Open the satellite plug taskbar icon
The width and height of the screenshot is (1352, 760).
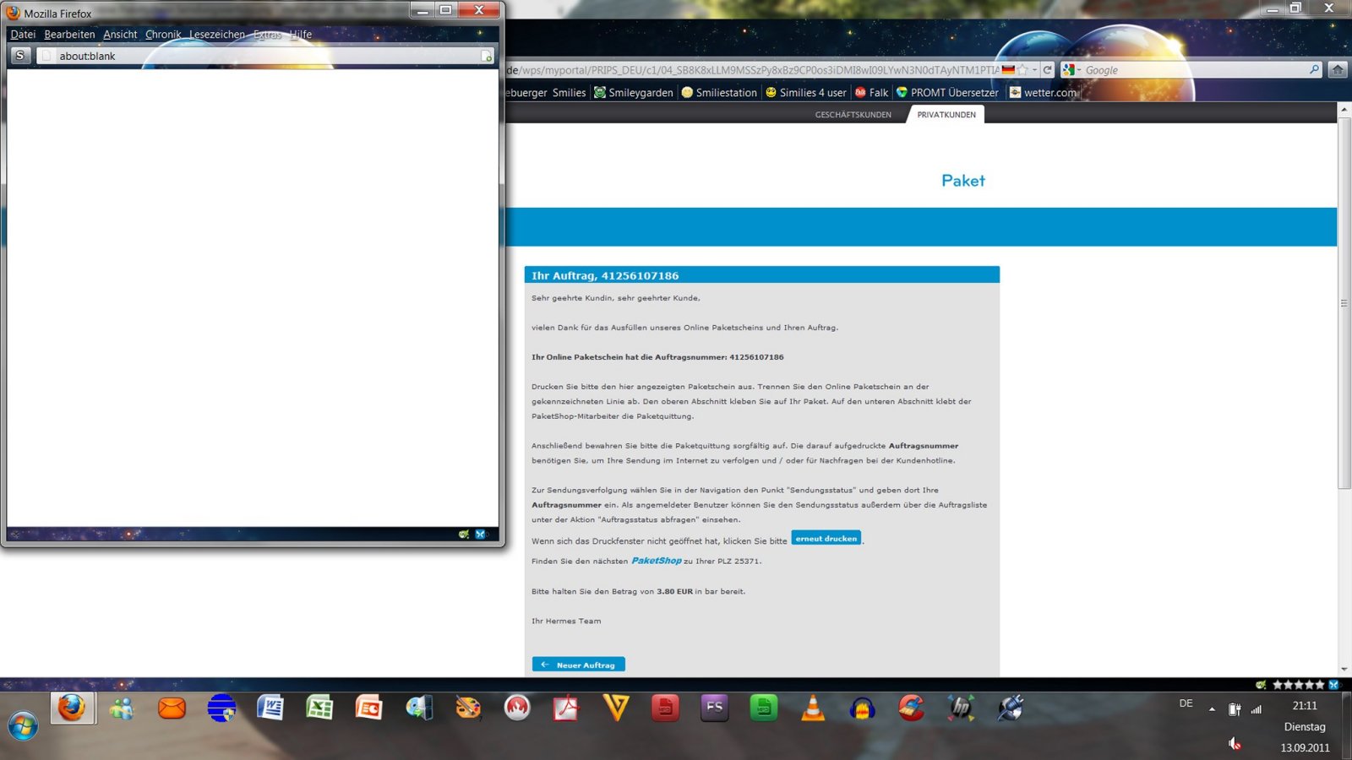tap(1011, 708)
